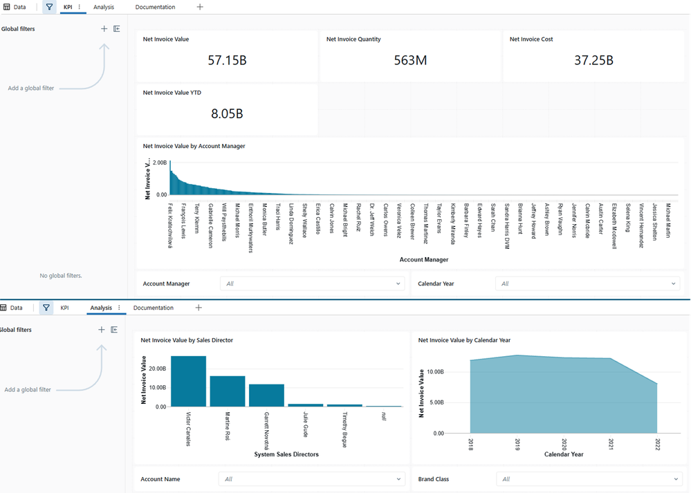Click the tall first bar for Felix Kratochvilová
Viewport: 691px width, 493px height.
(171, 178)
